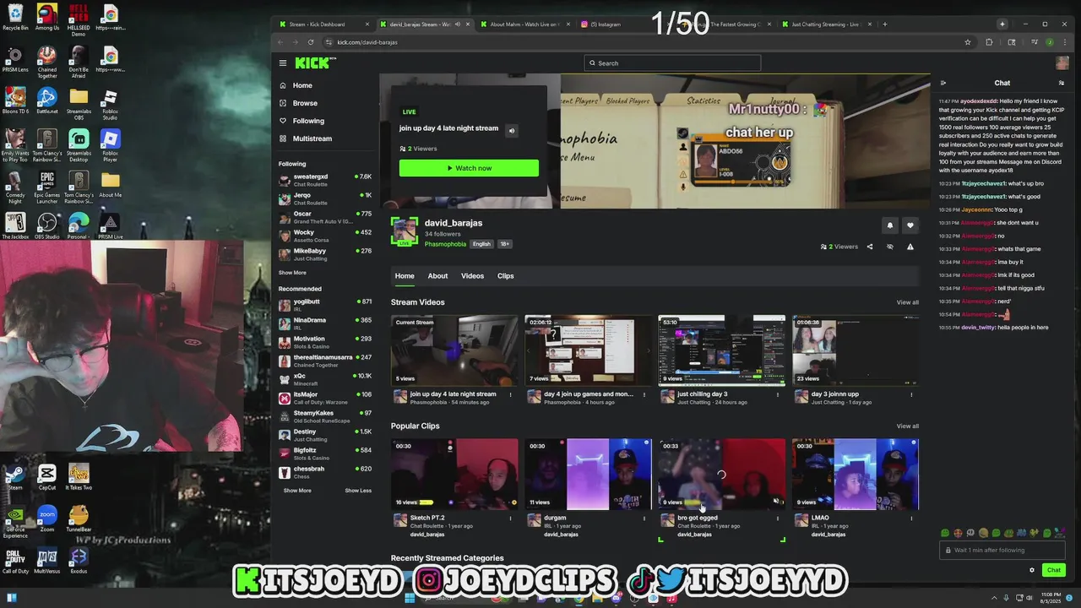Bookmark this page with the star icon

pyautogui.click(x=968, y=42)
